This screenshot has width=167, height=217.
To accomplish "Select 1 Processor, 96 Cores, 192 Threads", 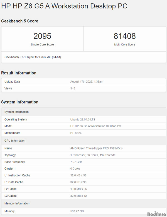I will 93,155.
